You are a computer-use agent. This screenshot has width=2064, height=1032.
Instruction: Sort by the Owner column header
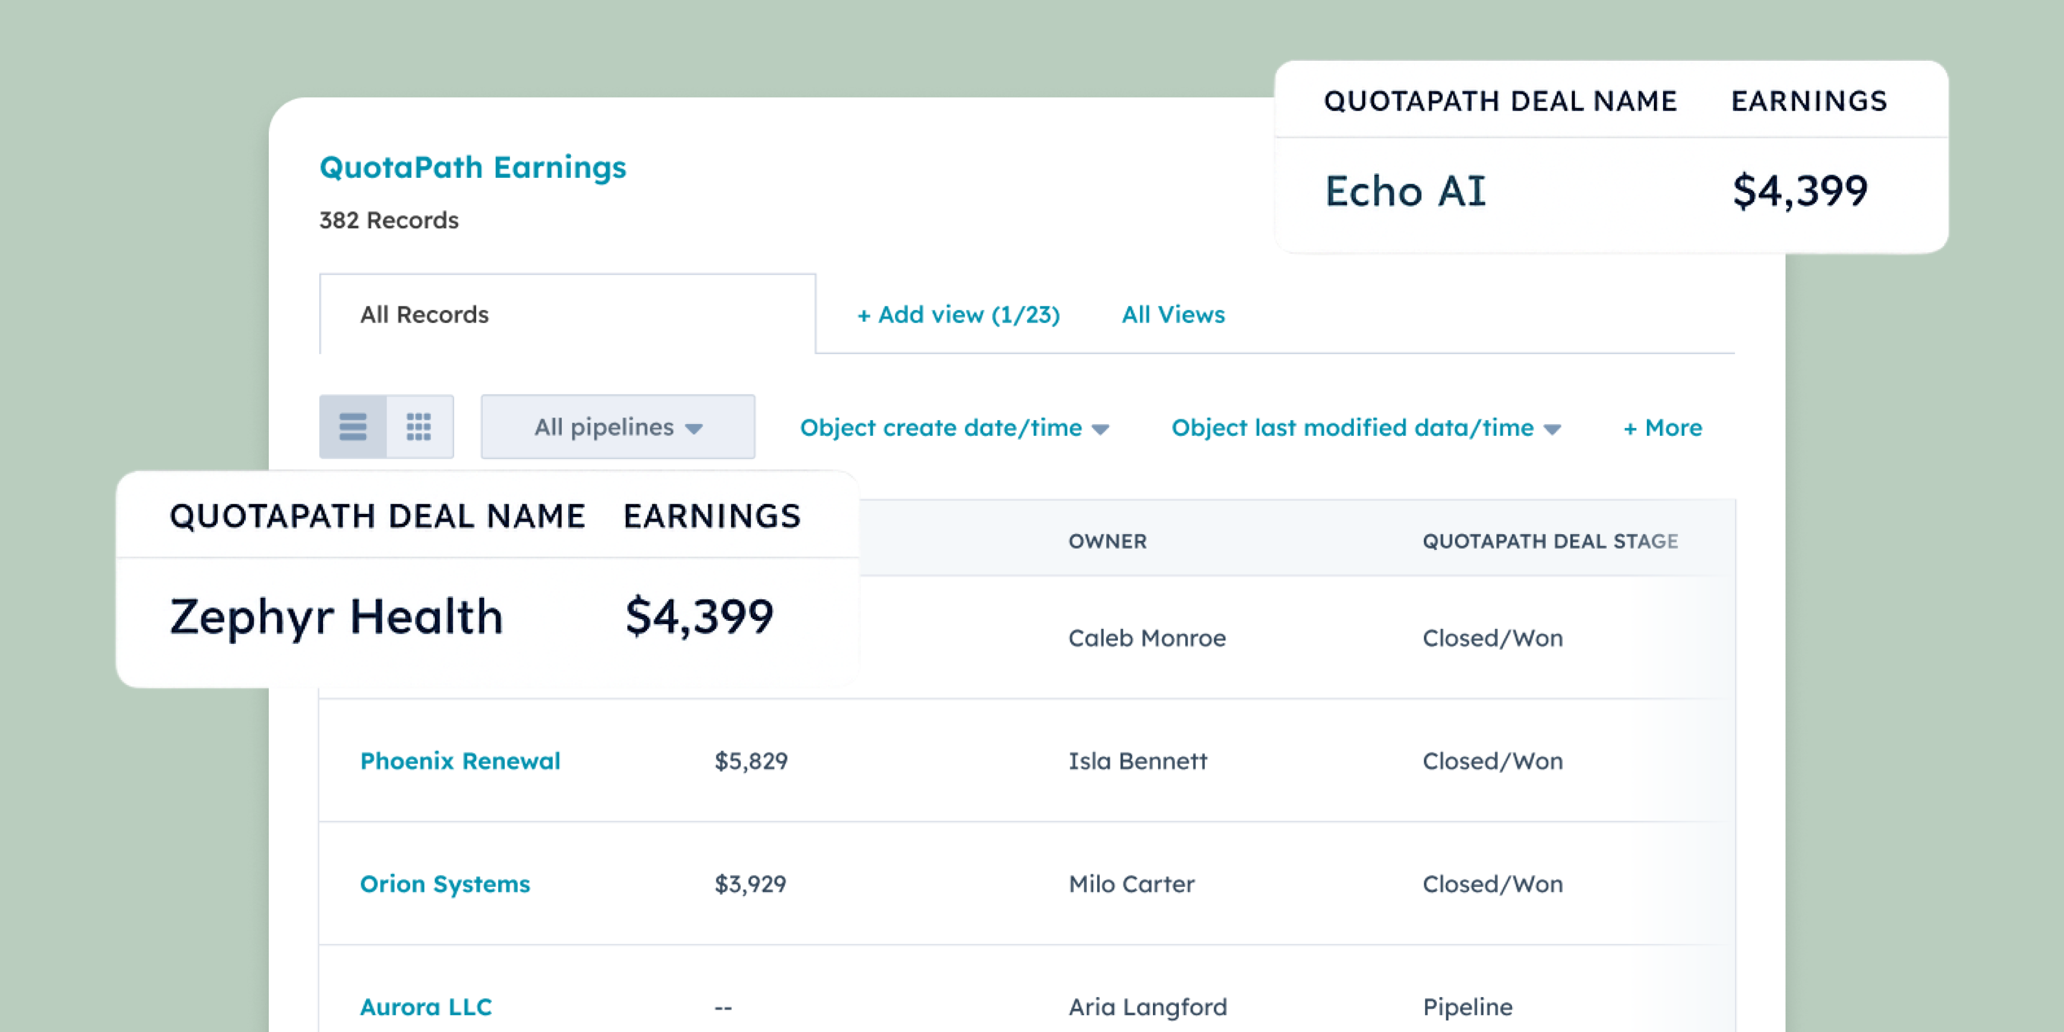1107,541
